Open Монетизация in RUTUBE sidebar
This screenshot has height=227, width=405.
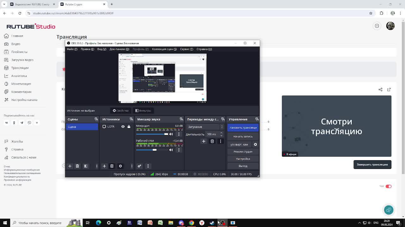tap(21, 84)
